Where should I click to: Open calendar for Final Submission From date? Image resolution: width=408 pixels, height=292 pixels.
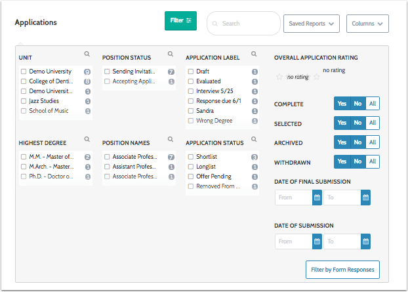point(317,198)
